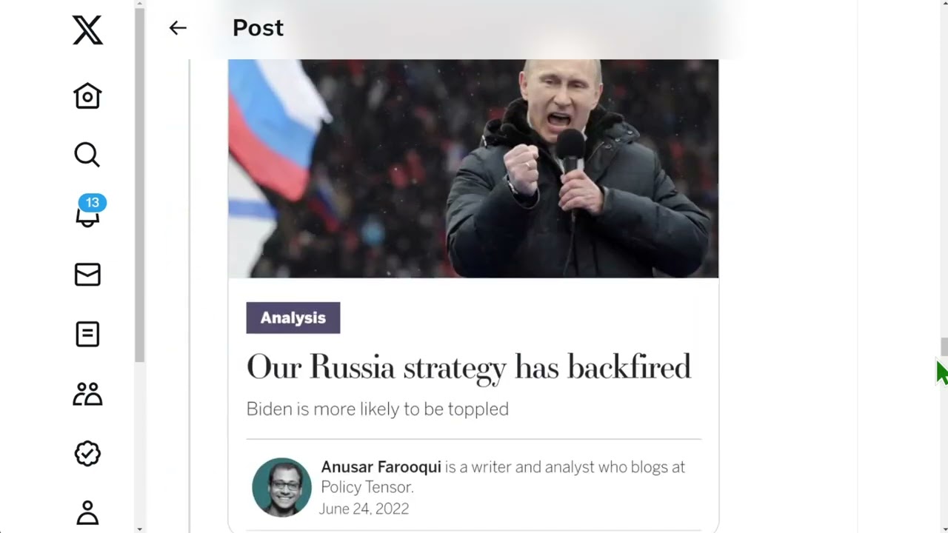The height and width of the screenshot is (533, 948).
Task: Open headline 'Our Russia strategy has backfired'
Action: click(469, 367)
